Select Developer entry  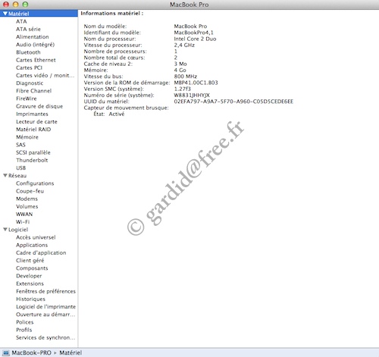pos(29,276)
